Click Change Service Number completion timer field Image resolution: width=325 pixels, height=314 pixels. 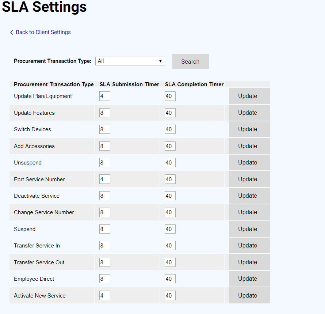tap(170, 212)
